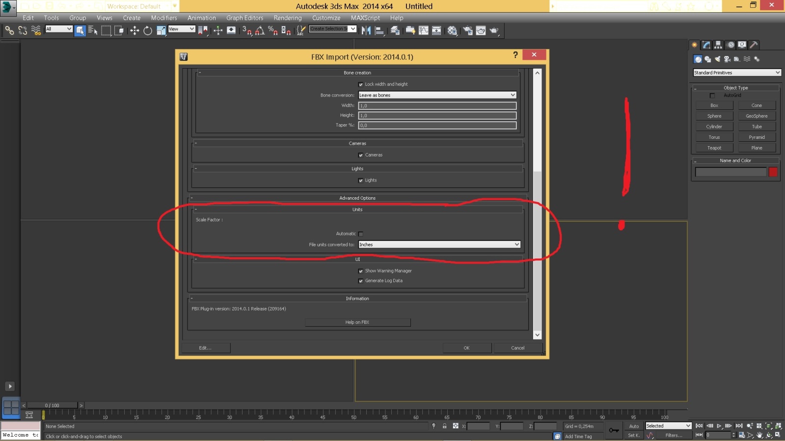Open the Utilities command panel tab
The width and height of the screenshot is (785, 441).
[754, 45]
